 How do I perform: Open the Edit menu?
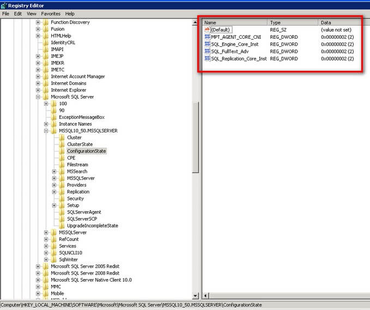pos(17,14)
